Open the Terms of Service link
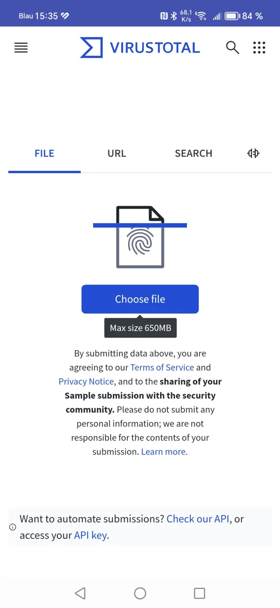280x608 pixels. coord(162,367)
